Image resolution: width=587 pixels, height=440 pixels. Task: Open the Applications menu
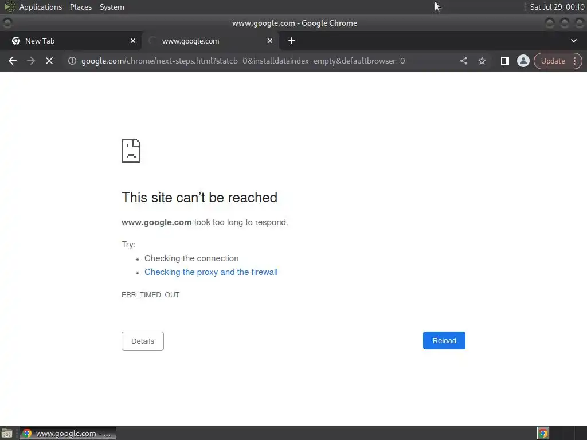click(x=41, y=7)
